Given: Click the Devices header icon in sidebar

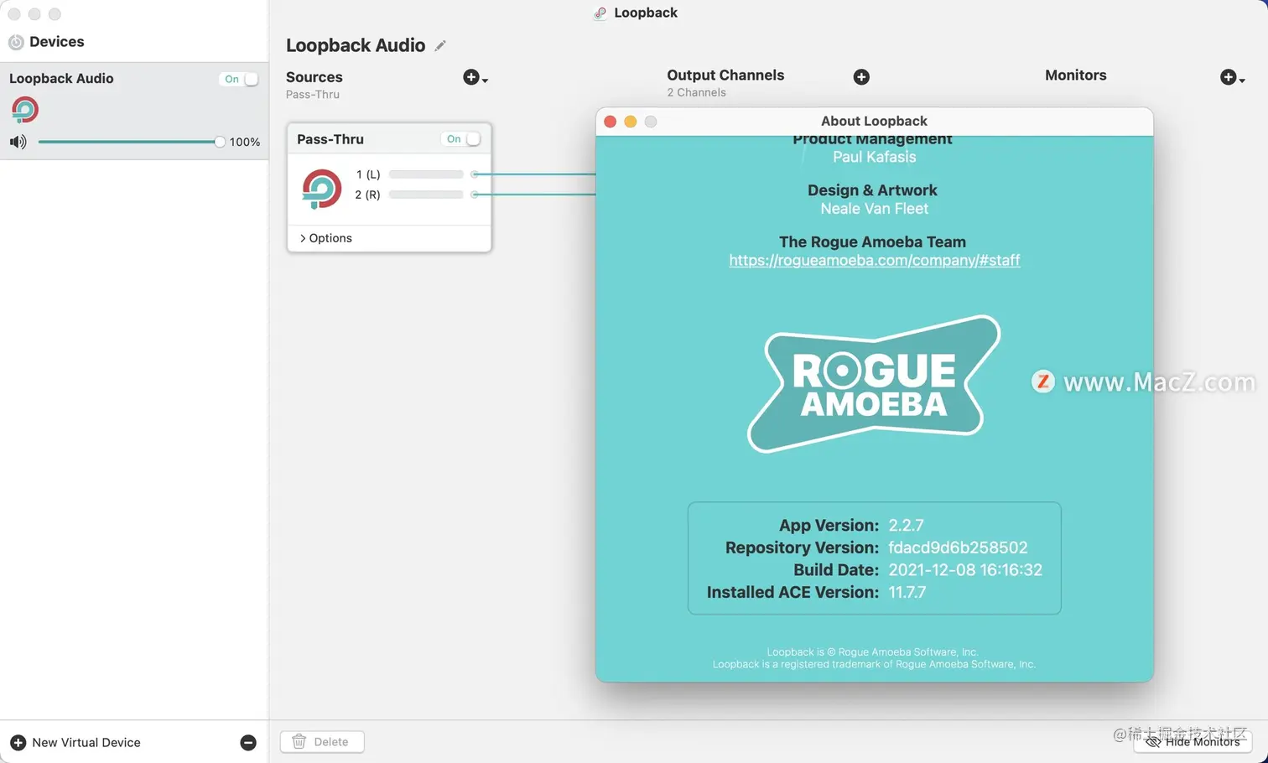Looking at the screenshot, I should [x=16, y=42].
